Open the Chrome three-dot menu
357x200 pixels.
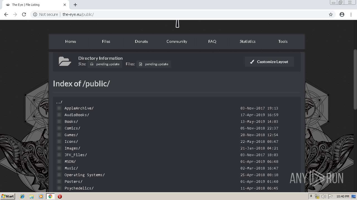pos(351,14)
